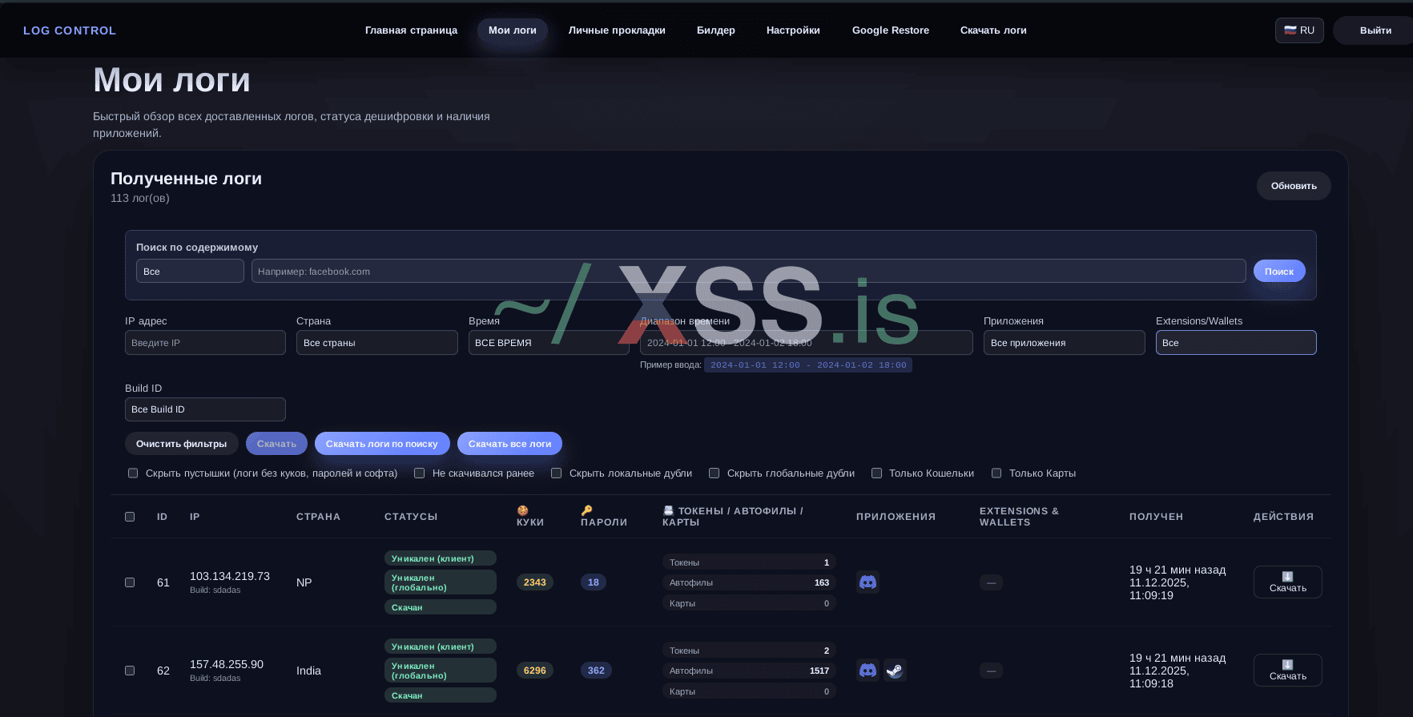Go to Главная страница
The width and height of the screenshot is (1413, 717).
[411, 30]
